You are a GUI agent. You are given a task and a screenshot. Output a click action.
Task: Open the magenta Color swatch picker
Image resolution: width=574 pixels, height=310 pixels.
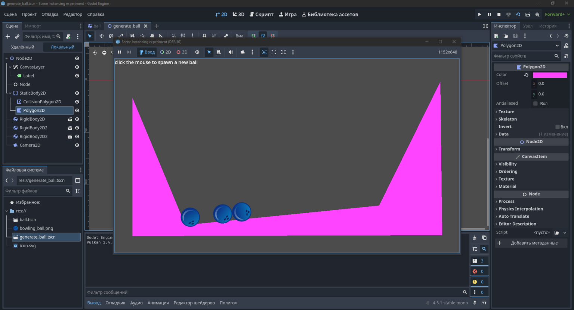click(x=550, y=75)
